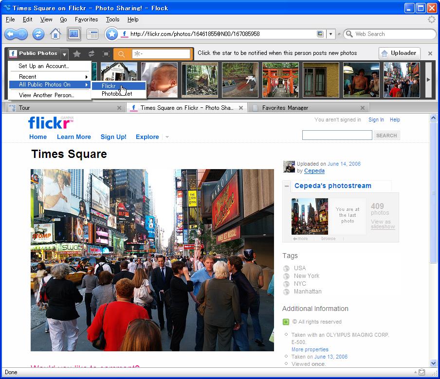Open the Learn More link
The image size is (440, 379).
point(74,137)
